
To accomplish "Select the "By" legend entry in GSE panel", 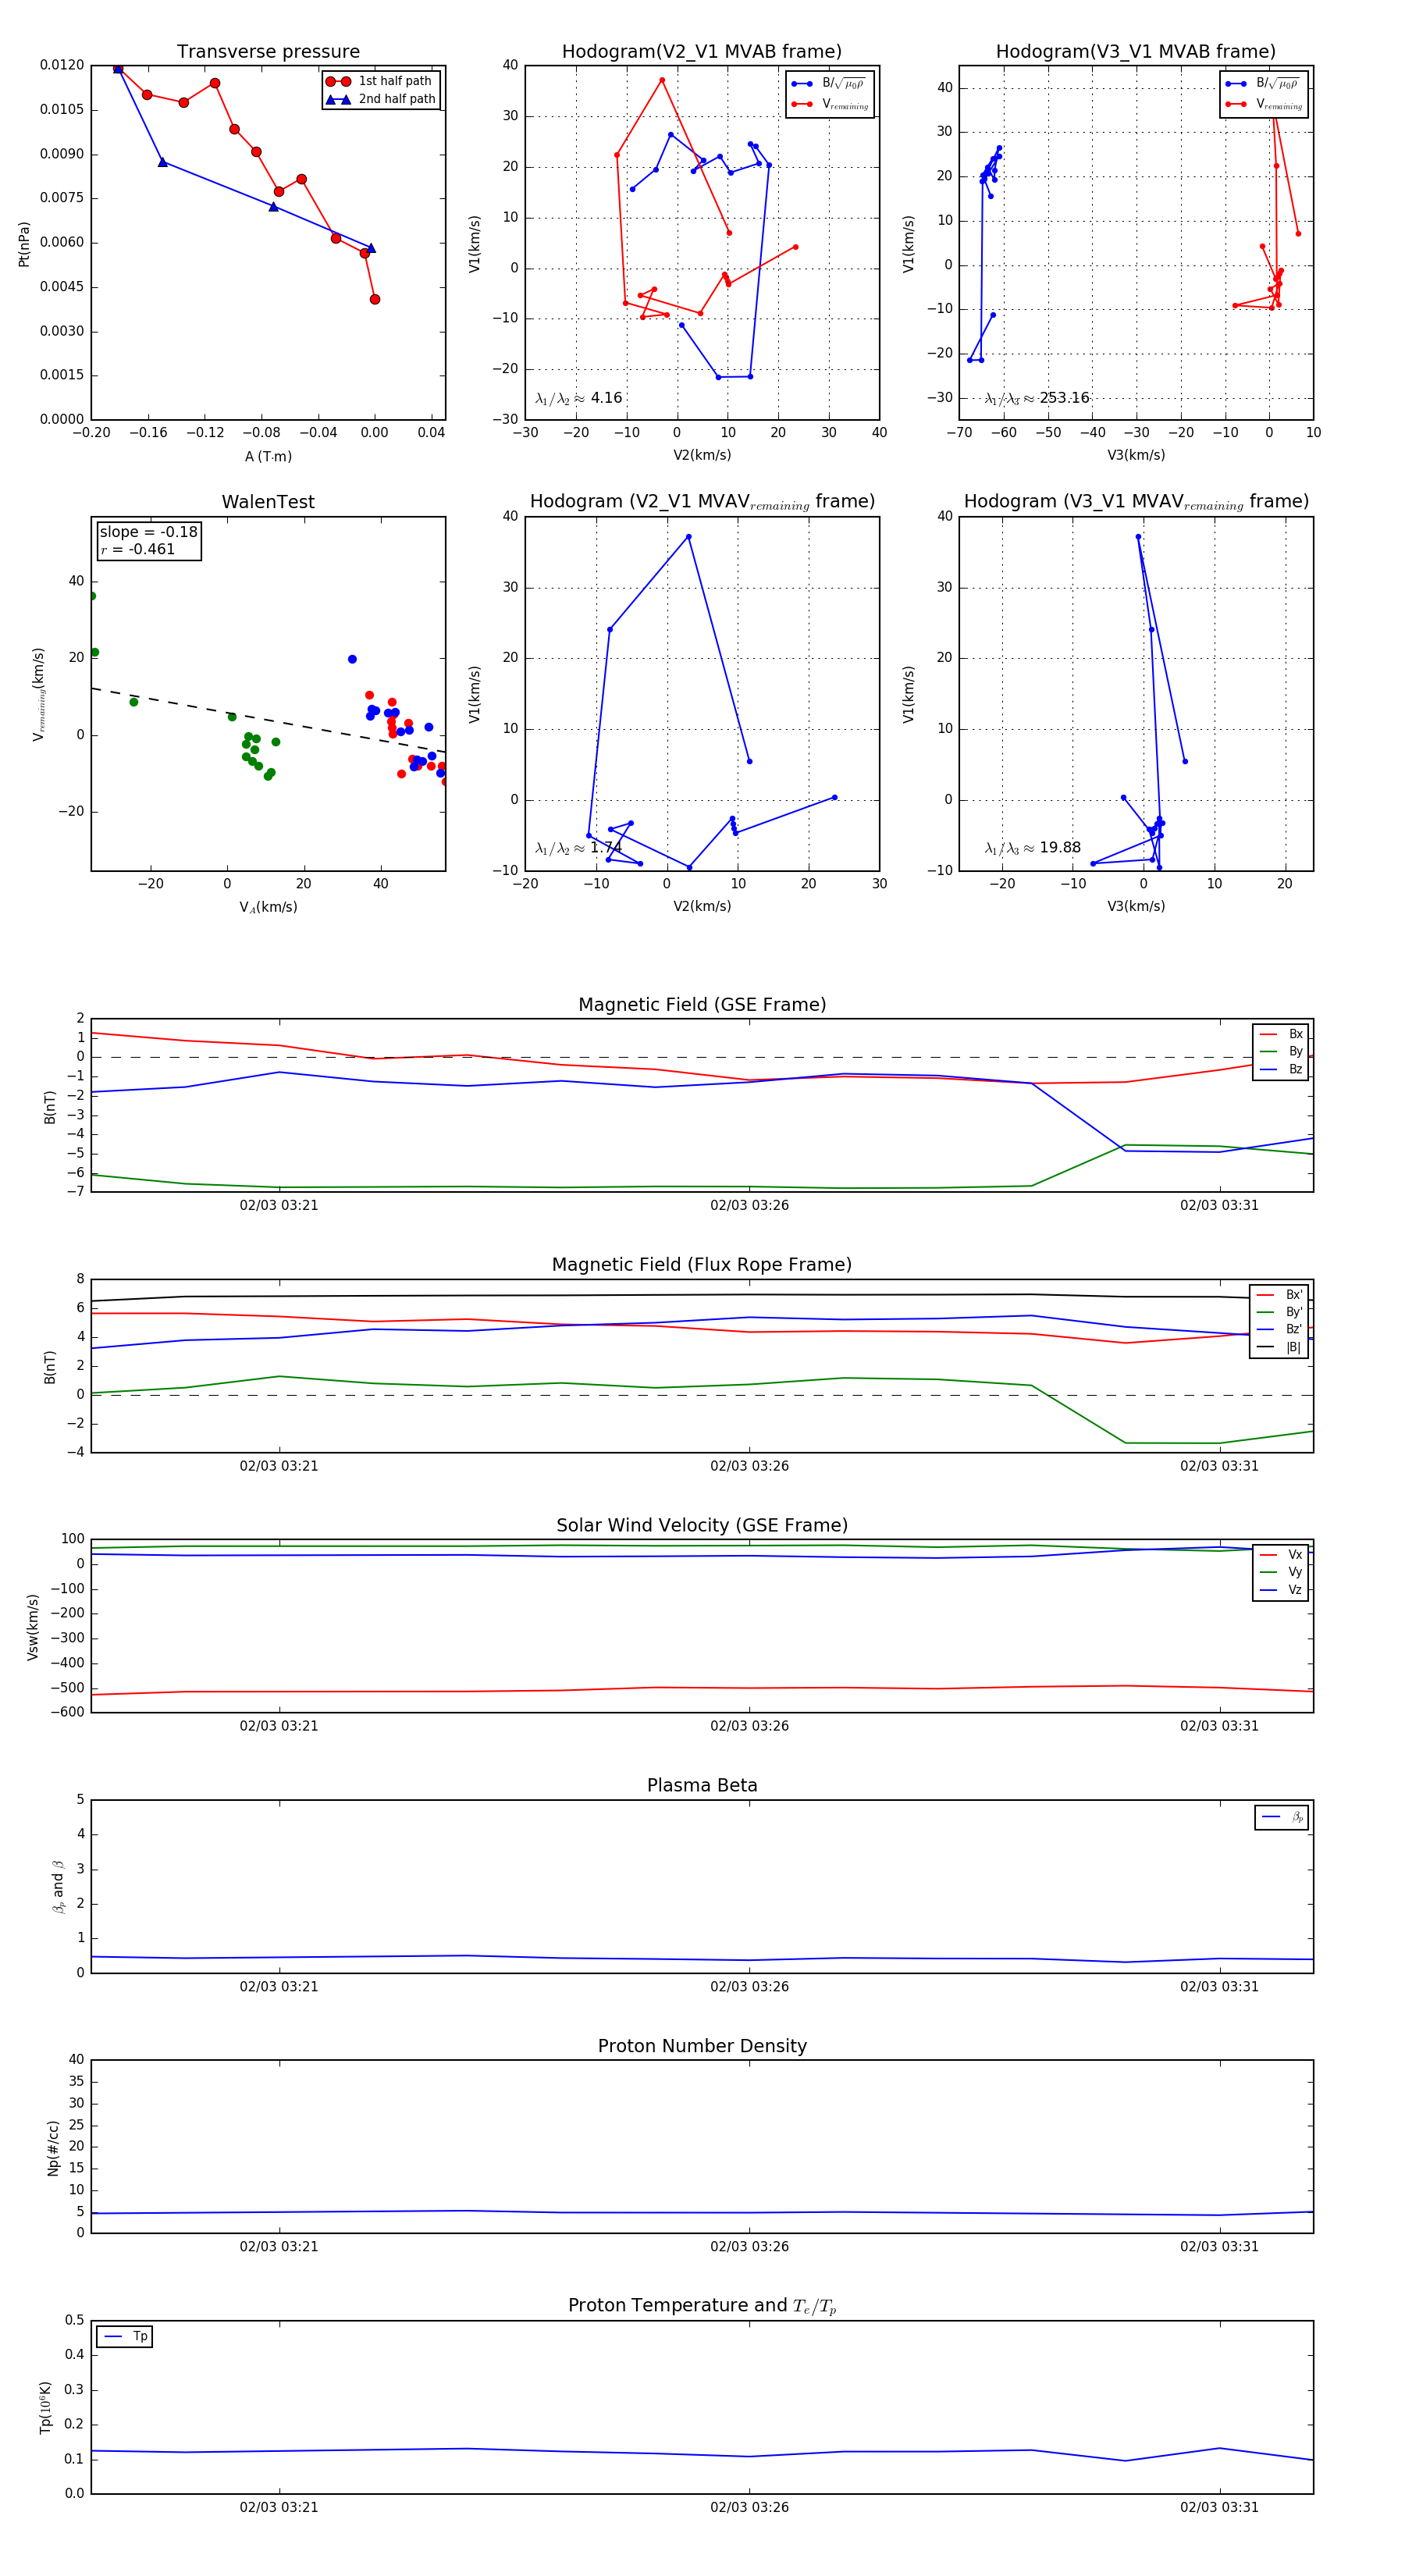I will point(1281,1051).
